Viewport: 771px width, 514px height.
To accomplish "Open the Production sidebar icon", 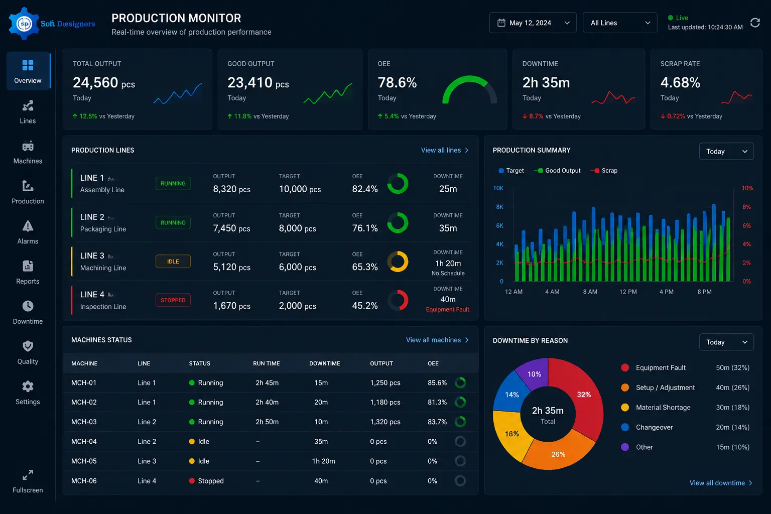I will pyautogui.click(x=28, y=186).
